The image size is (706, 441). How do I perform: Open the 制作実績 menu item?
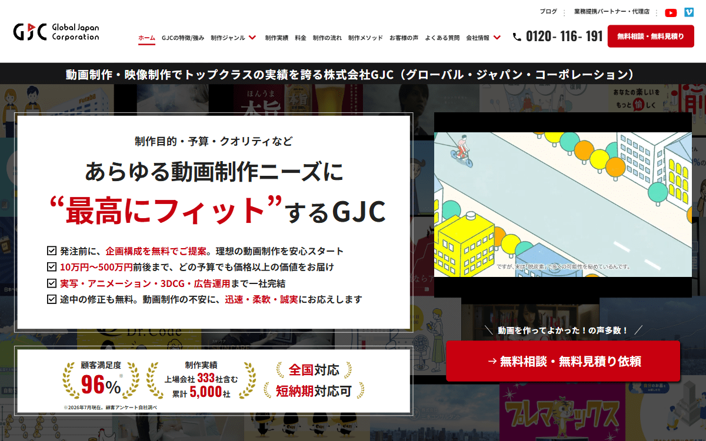pos(277,38)
